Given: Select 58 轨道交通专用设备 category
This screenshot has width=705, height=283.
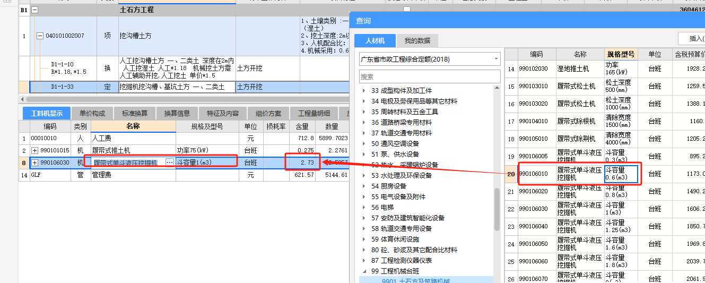Looking at the screenshot, I should (x=402, y=228).
